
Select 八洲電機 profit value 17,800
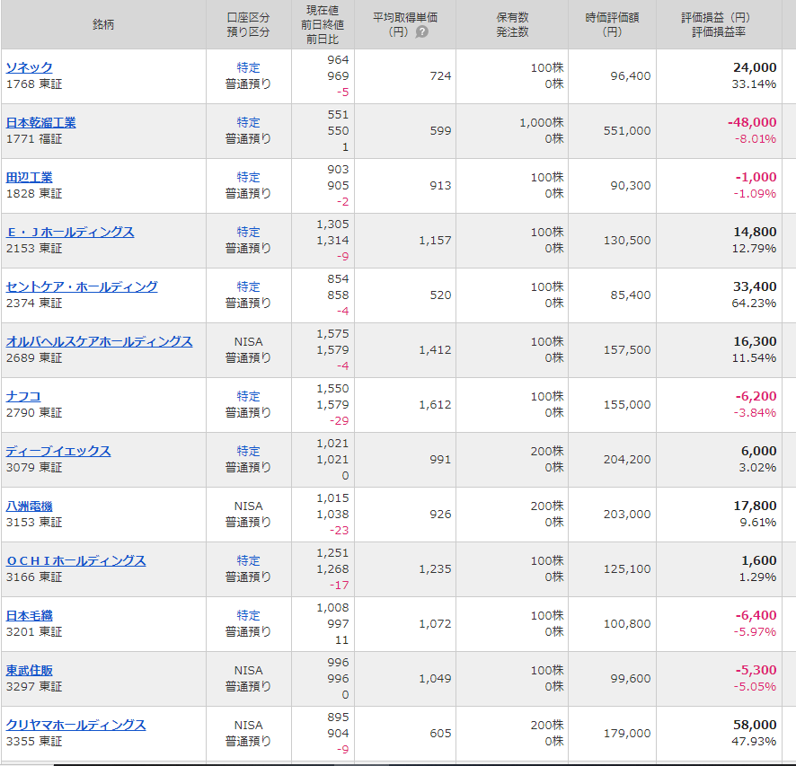pos(755,506)
